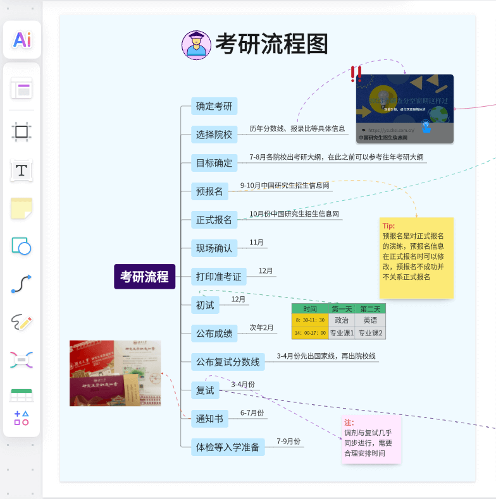496x499 pixels.
Task: Open the AI assistant tool
Action: click(x=22, y=40)
